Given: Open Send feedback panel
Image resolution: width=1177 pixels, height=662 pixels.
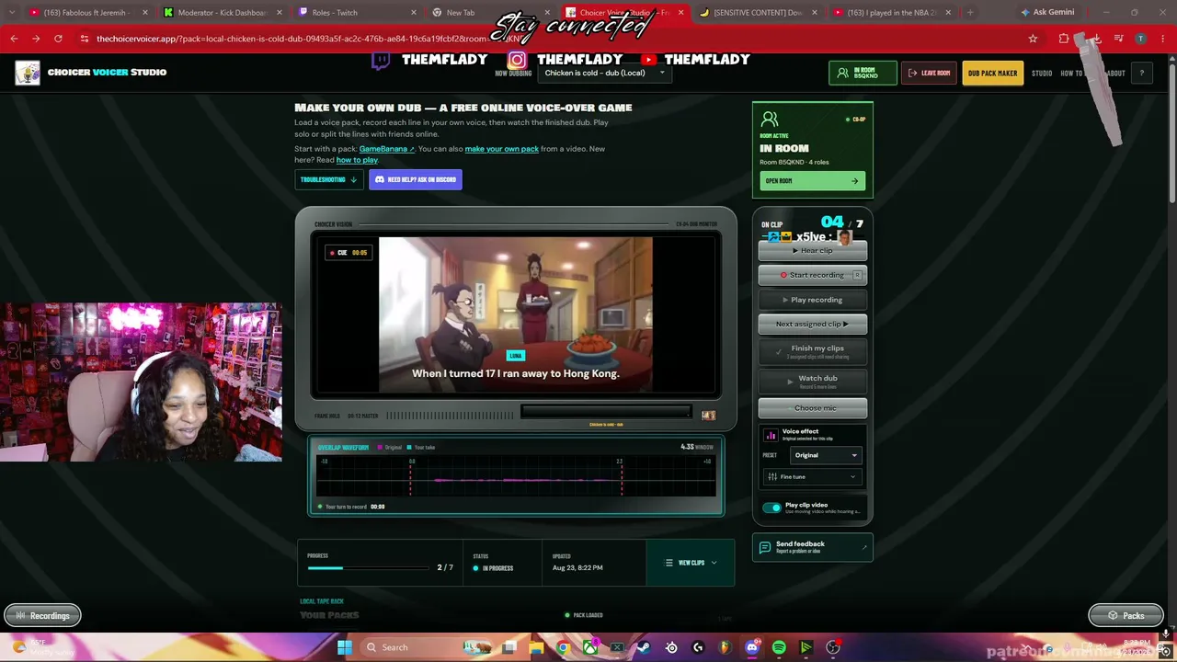Looking at the screenshot, I should (812, 547).
